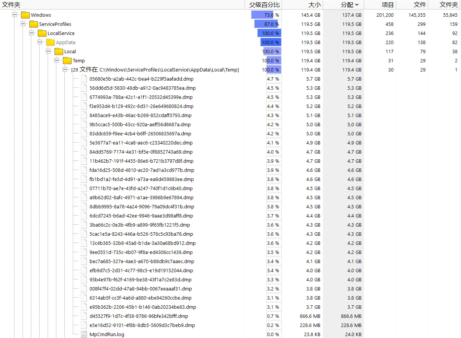The image size is (461, 338).
Task: Select 5cac1e5a-8243-446a-b526-576c5c93ba76.dmp
Action: pyautogui.click(x=141, y=234)
